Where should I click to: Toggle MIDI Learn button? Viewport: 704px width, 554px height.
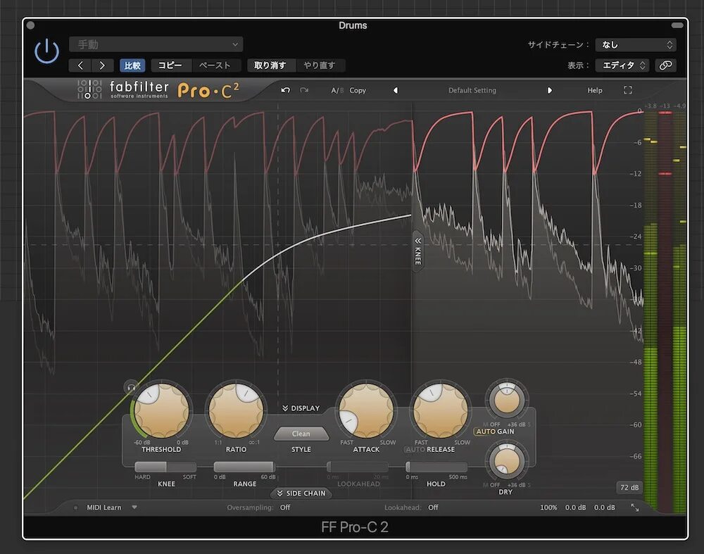103,508
